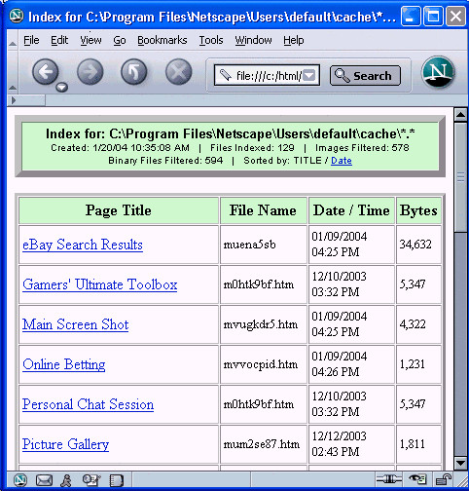
Task: Reload the page with the Reload button
Action: coord(134,72)
